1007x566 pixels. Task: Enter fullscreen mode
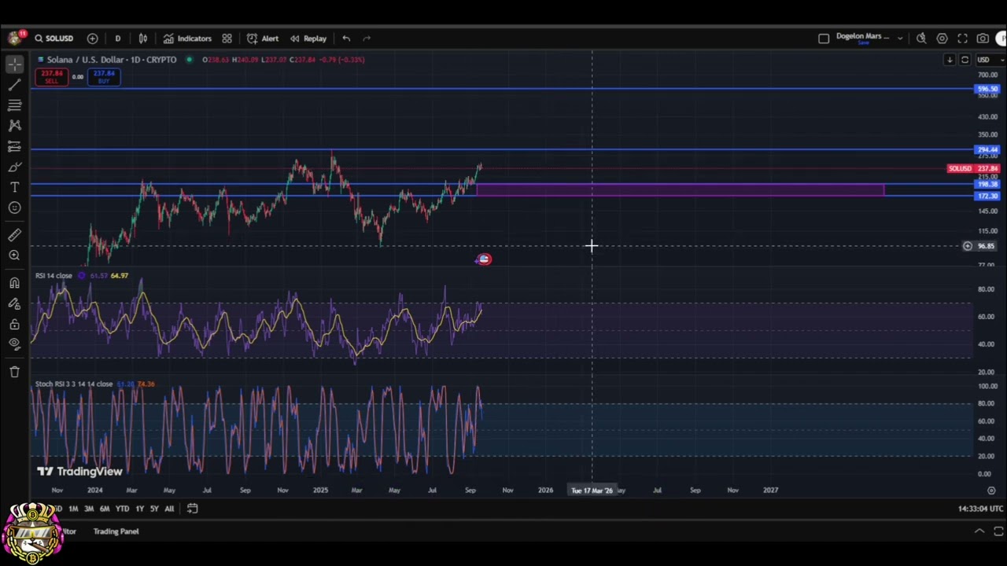pos(962,39)
